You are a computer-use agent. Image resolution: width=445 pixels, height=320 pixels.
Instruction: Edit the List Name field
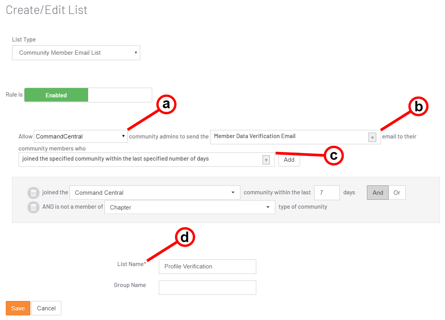207,266
